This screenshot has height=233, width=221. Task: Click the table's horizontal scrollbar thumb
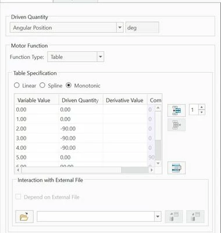(72, 170)
